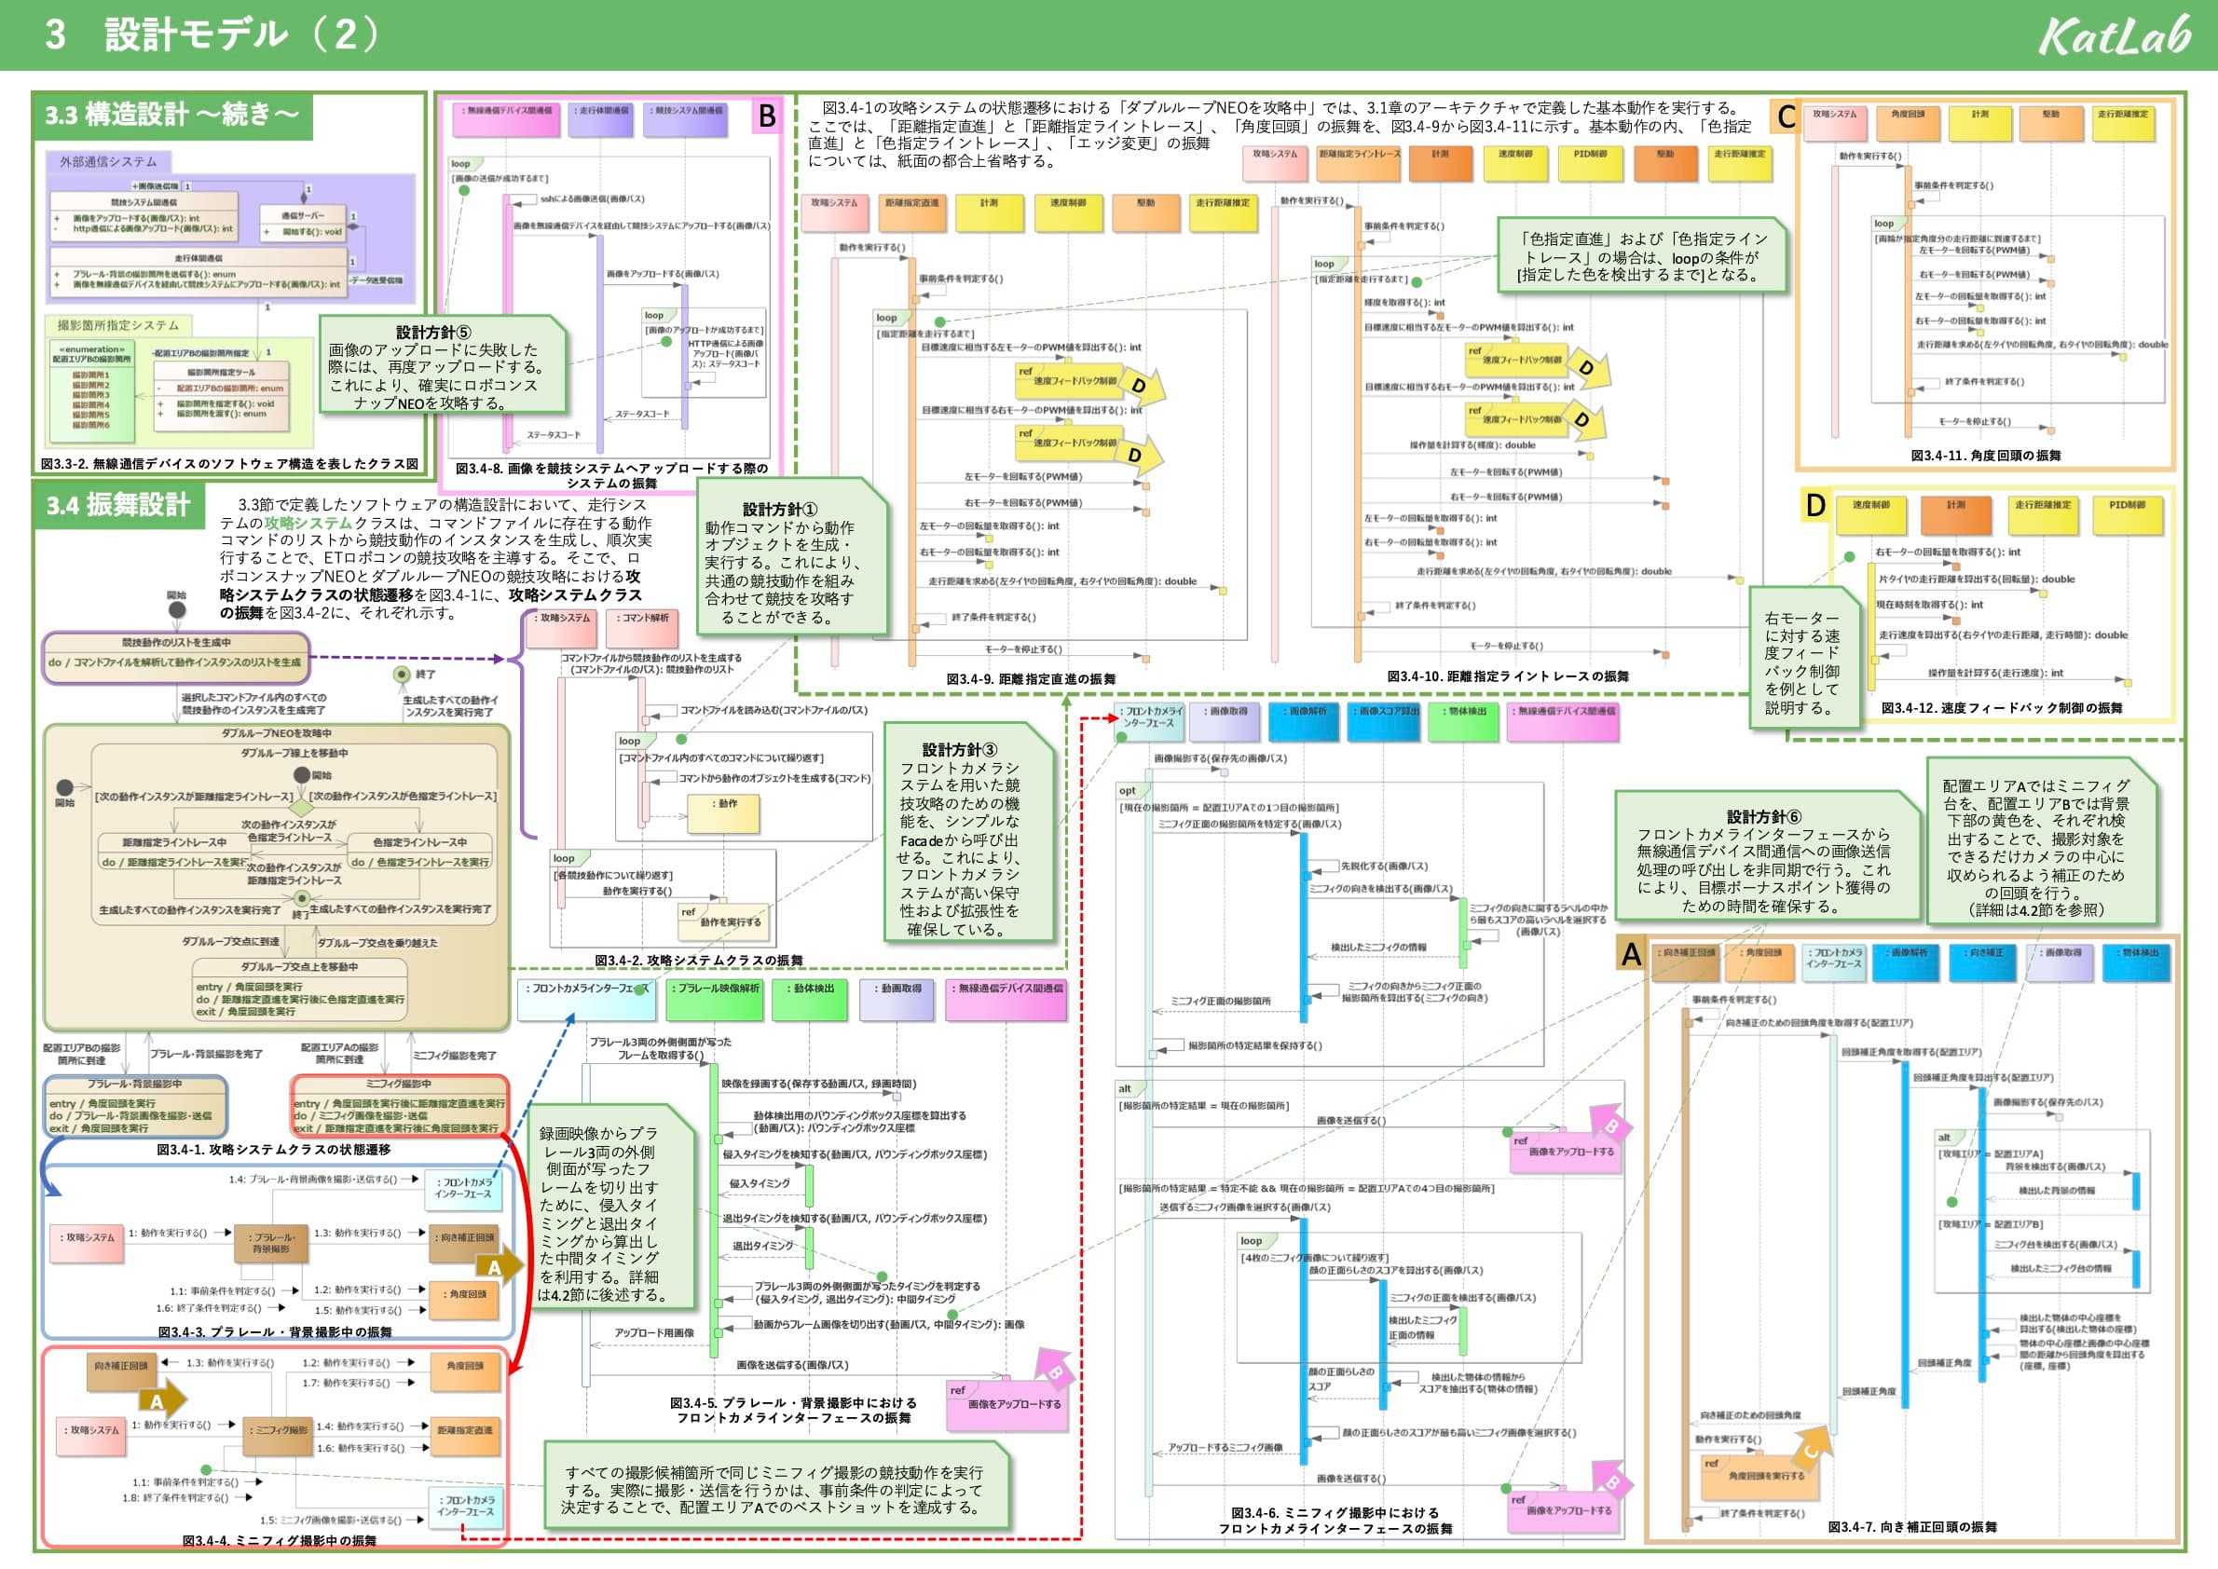Screen dimensions: 2218x1569
Task: Click the caption 図3.4-6 ミニフィグ撮影中における振舞
Action: pos(1335,1521)
